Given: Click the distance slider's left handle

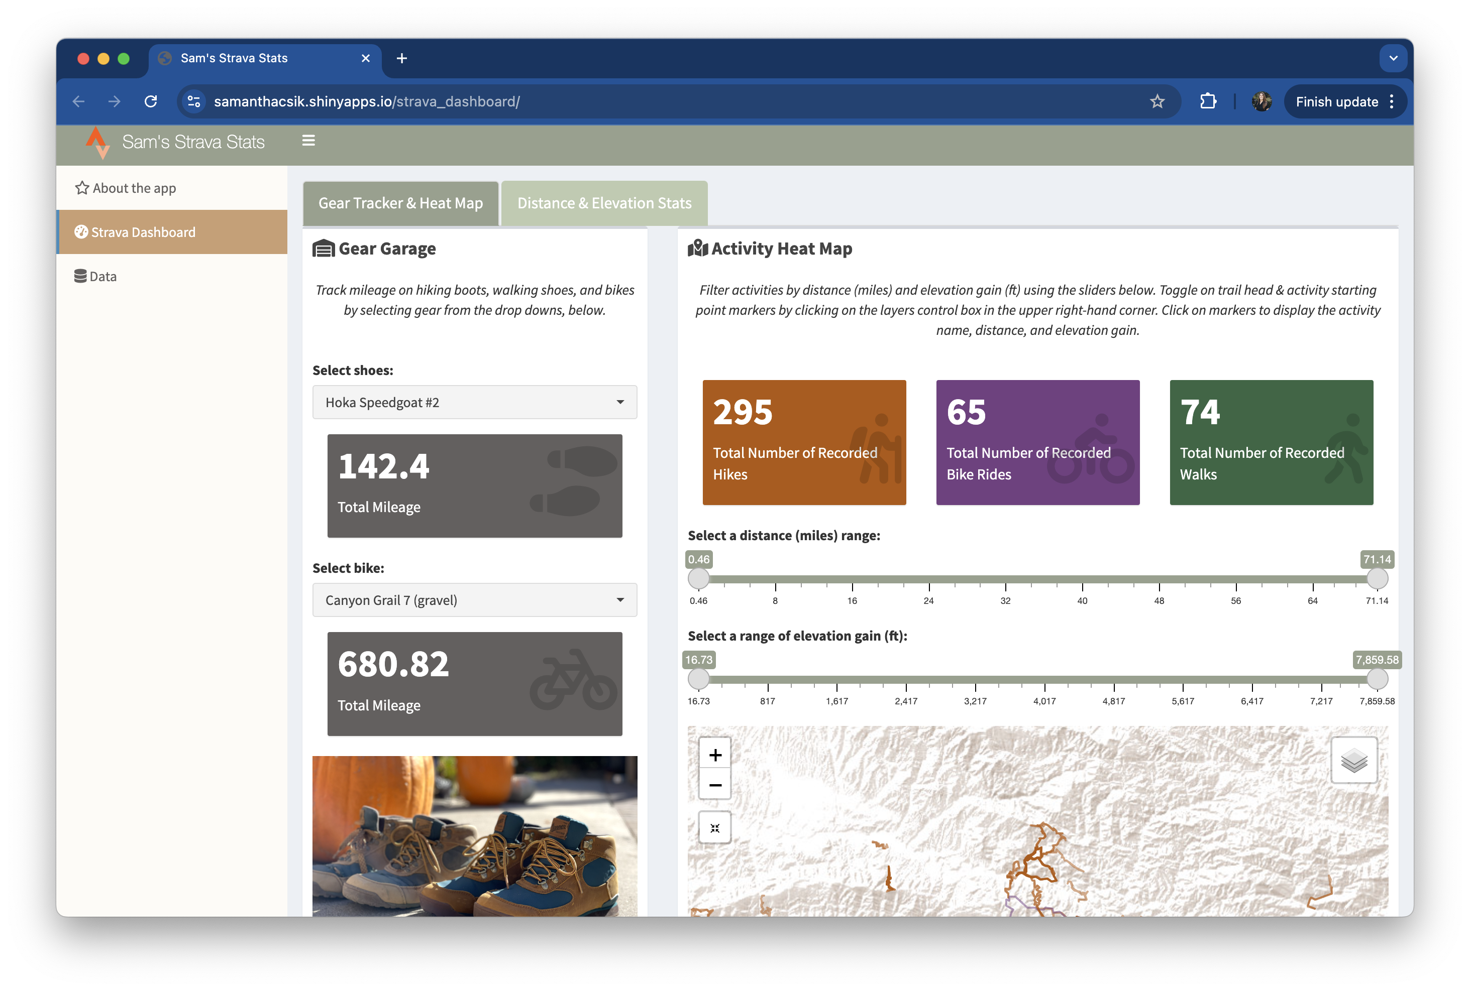Looking at the screenshot, I should click(x=698, y=578).
